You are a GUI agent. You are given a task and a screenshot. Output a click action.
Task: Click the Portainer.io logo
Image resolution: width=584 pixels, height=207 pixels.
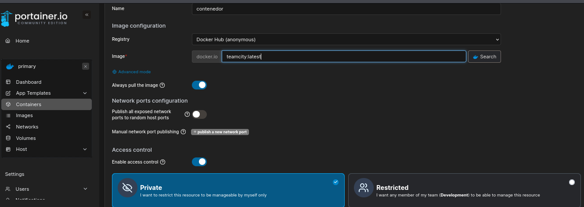tap(35, 17)
